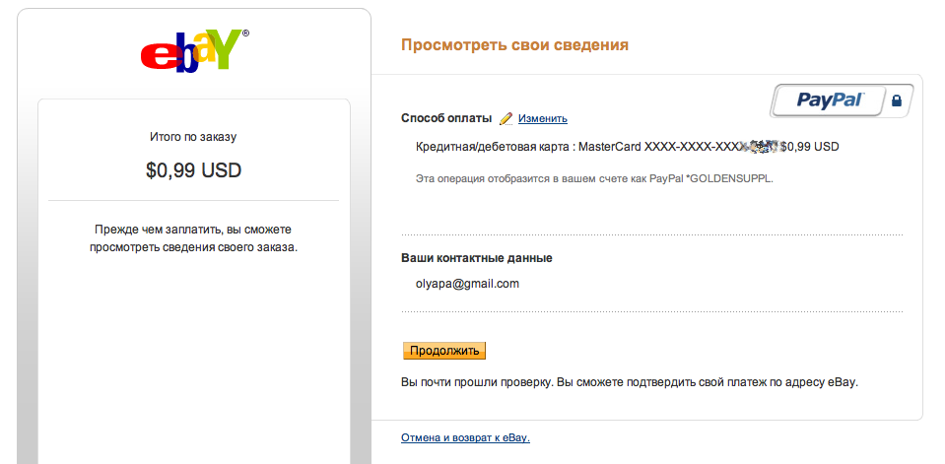
Task: Select the olyapa@gmail.com email address
Action: [x=467, y=284]
